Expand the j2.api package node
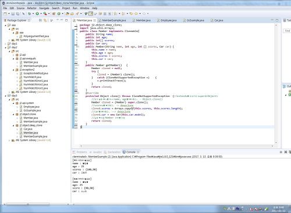Image resolution: width=291 pixels, height=213 pixels. 13,55
